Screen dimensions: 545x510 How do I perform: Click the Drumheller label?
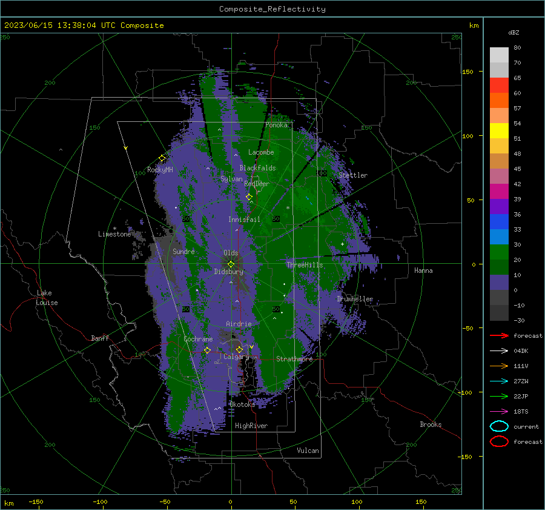click(355, 299)
